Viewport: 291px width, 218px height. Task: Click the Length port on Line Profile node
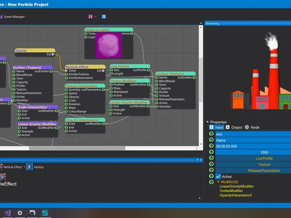(111, 74)
